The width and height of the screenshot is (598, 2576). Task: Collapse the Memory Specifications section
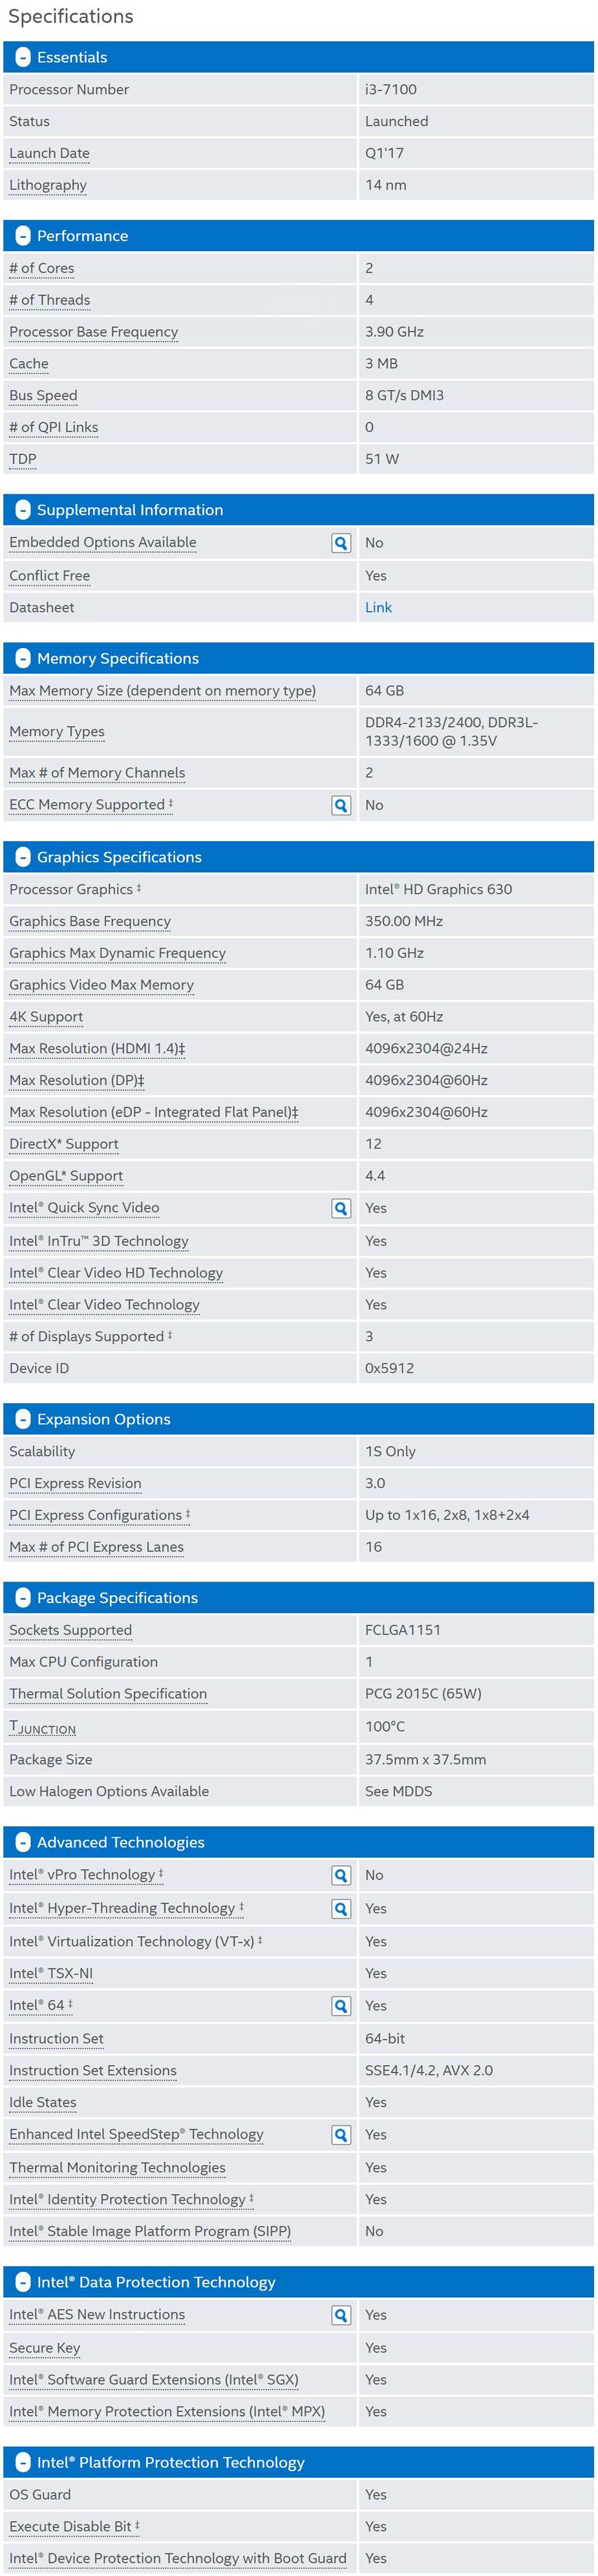pyautogui.click(x=23, y=658)
